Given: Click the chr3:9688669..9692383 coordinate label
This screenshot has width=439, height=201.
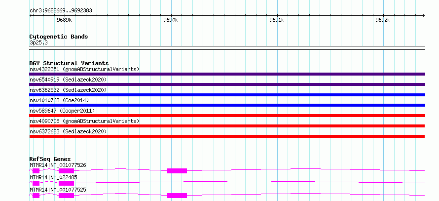Looking at the screenshot, I should [61, 11].
